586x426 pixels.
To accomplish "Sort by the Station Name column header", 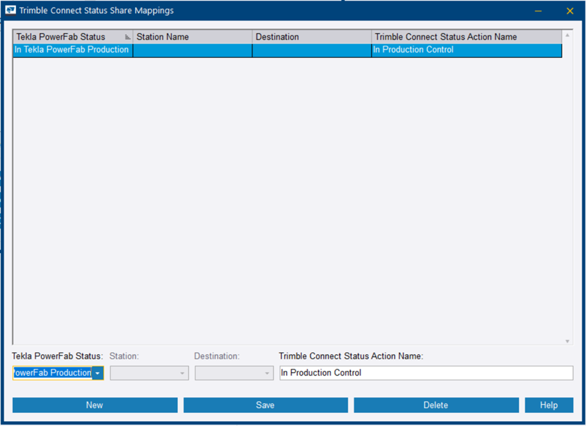I will click(193, 36).
